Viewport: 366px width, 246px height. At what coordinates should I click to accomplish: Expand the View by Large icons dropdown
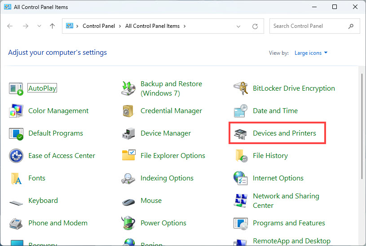[x=311, y=53]
